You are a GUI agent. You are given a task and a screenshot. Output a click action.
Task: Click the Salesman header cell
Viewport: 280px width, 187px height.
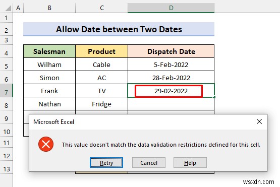pyautogui.click(x=49, y=51)
